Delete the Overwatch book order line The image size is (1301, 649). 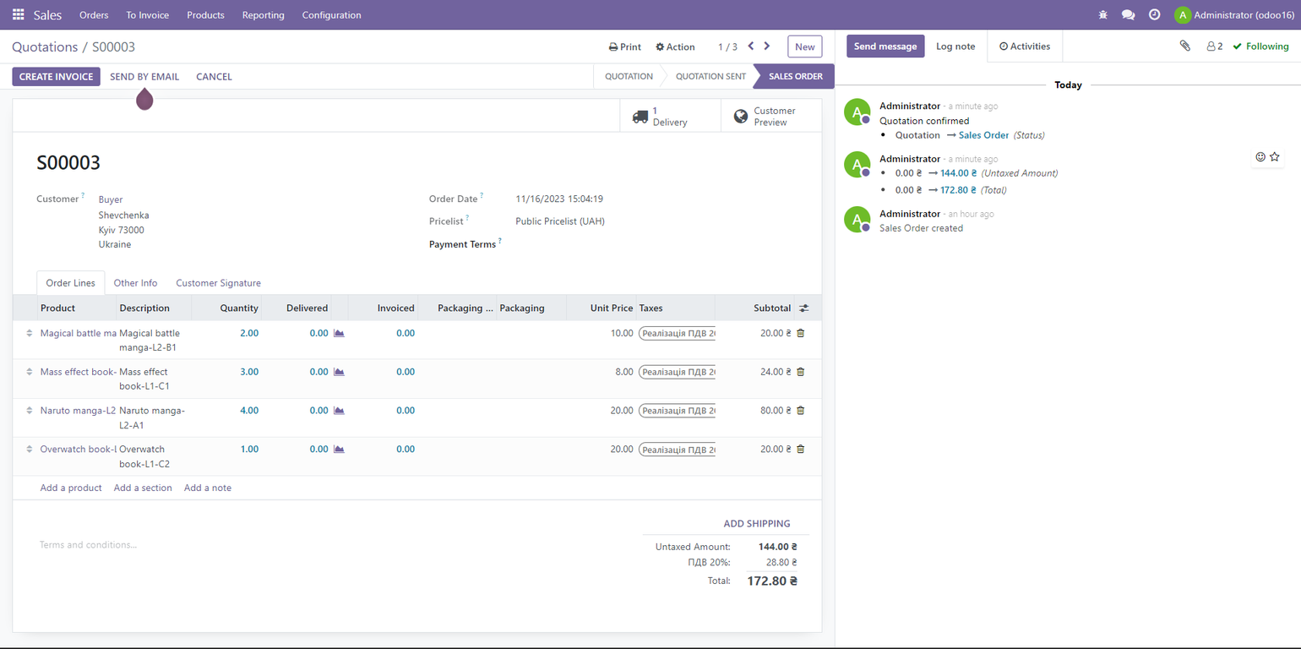(801, 450)
